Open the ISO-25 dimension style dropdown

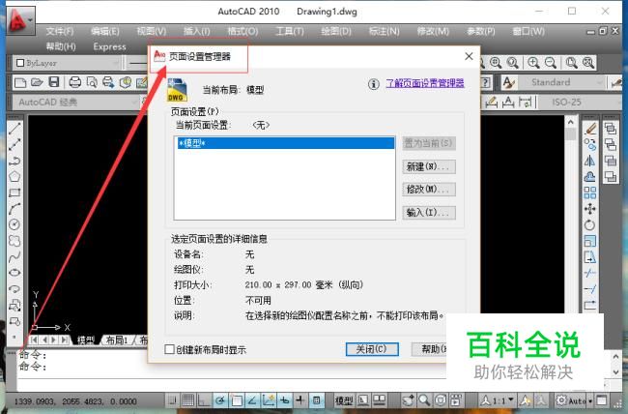click(581, 103)
